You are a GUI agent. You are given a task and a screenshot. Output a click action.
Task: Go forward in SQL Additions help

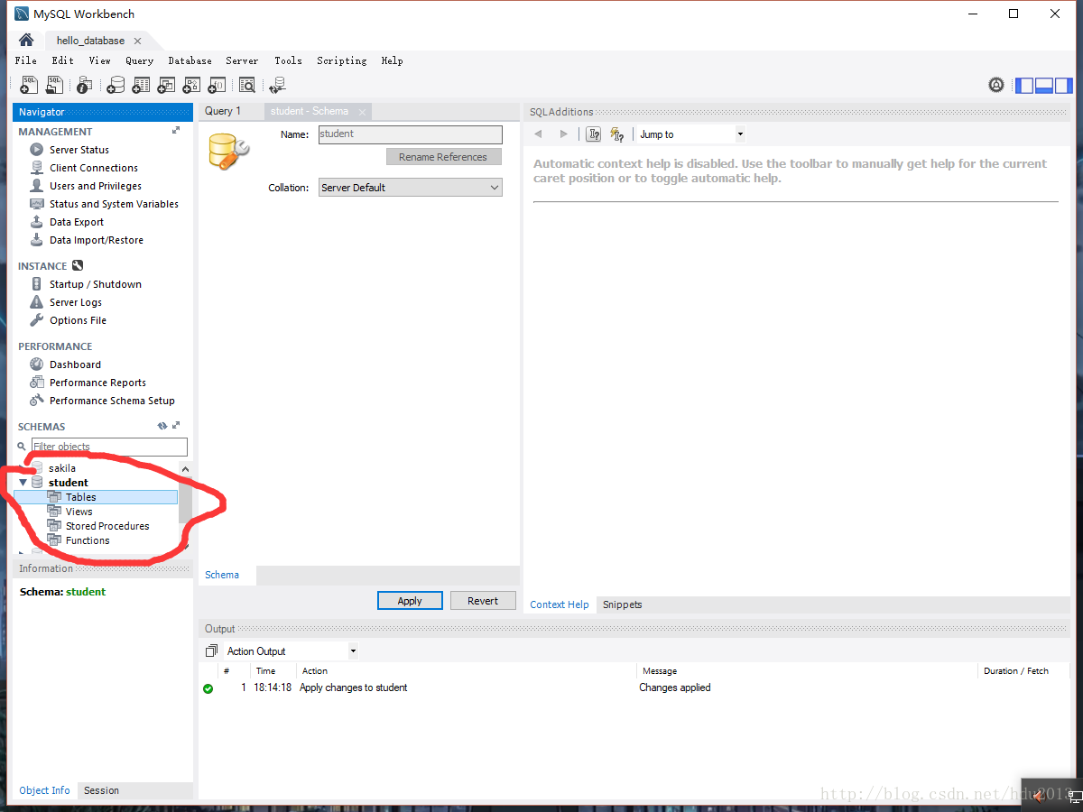tap(564, 134)
